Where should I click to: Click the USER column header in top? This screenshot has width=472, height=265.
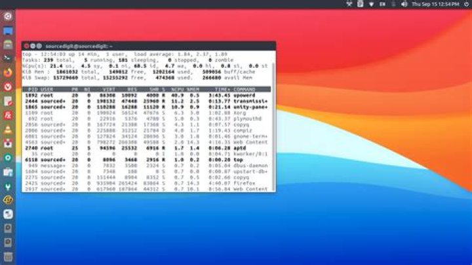pyautogui.click(x=47, y=89)
